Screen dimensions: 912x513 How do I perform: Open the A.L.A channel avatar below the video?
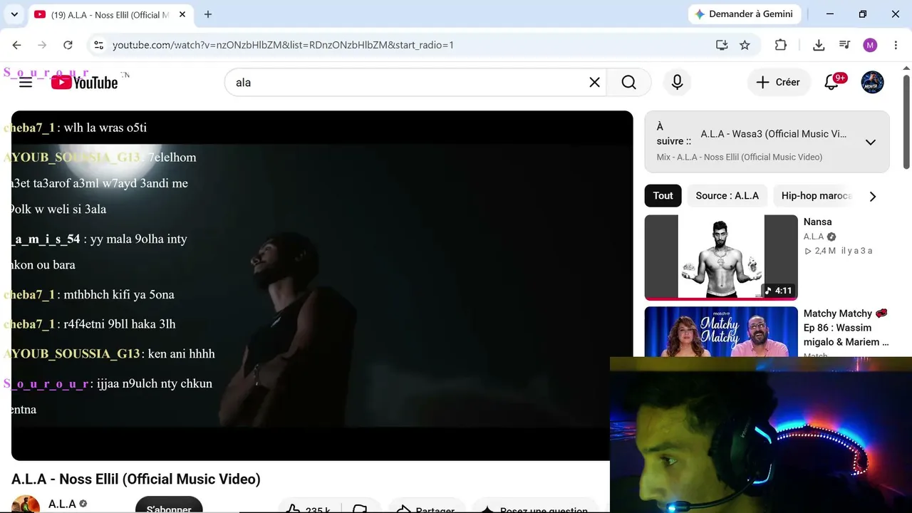[x=26, y=505]
